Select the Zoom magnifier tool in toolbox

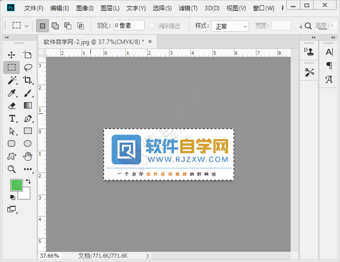point(12,169)
